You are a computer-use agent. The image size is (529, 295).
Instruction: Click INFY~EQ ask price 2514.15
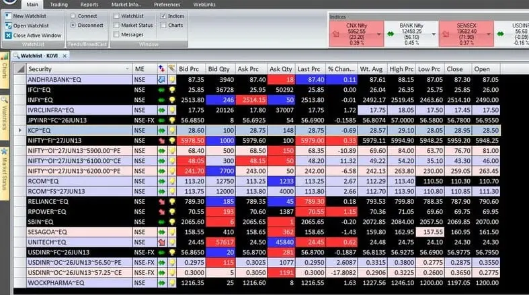(251, 100)
